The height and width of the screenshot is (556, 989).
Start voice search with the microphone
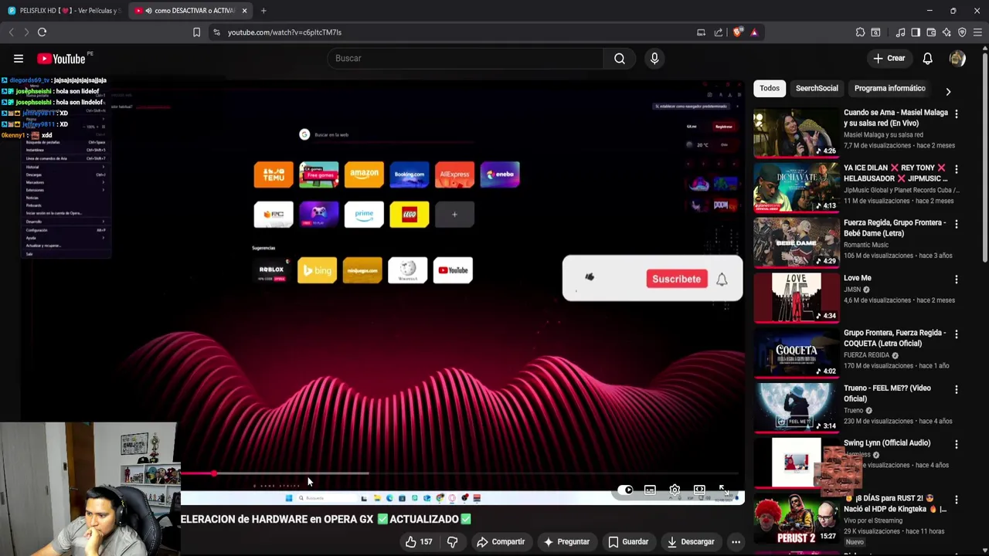654,58
